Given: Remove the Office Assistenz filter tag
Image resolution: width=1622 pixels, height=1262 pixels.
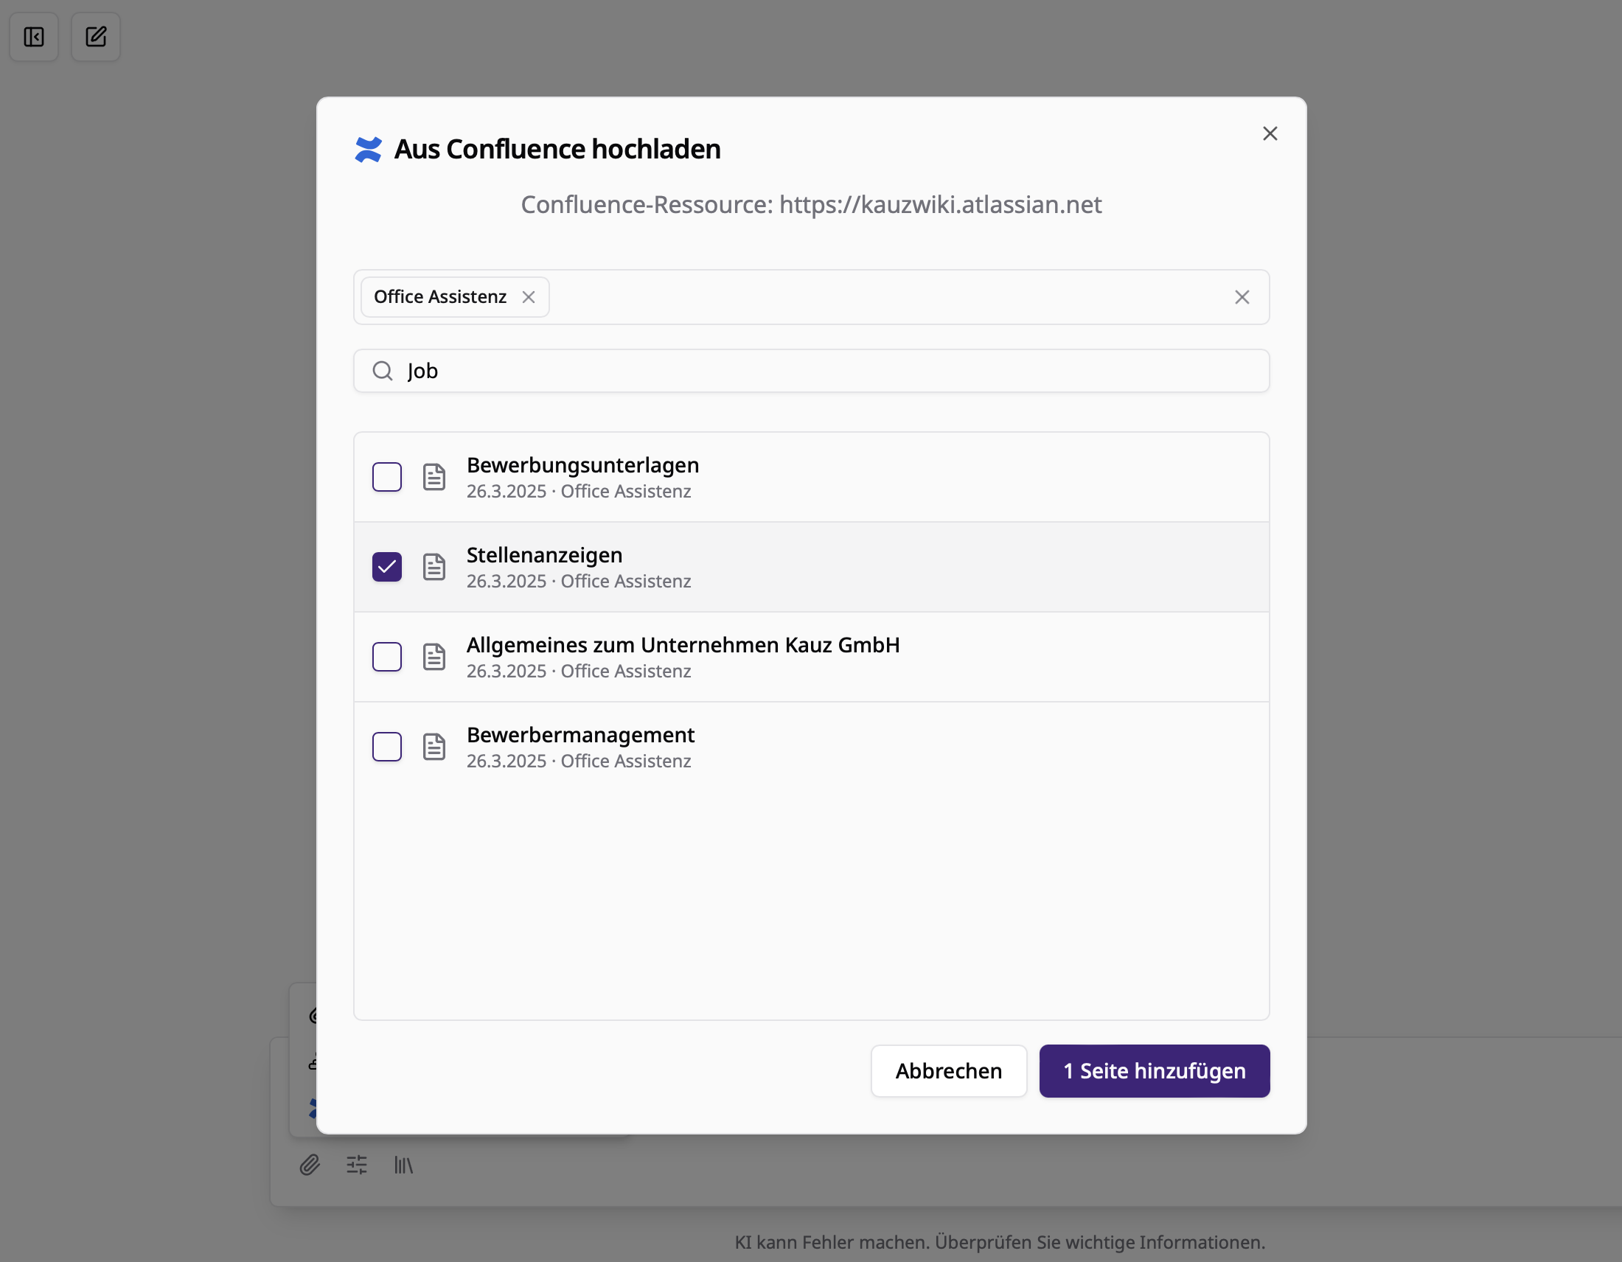Looking at the screenshot, I should tap(529, 296).
